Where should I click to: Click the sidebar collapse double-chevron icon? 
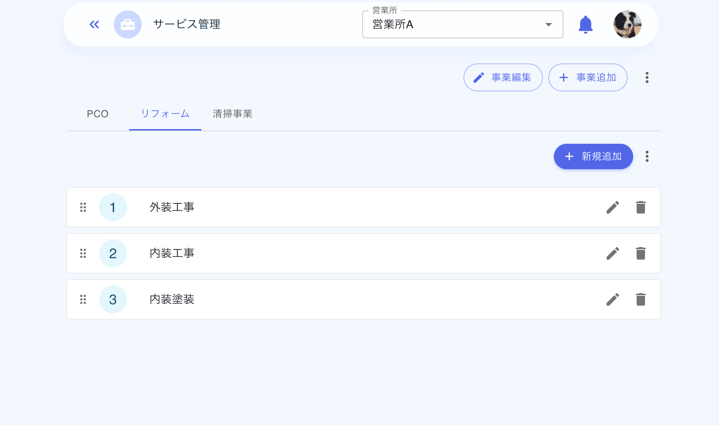94,24
